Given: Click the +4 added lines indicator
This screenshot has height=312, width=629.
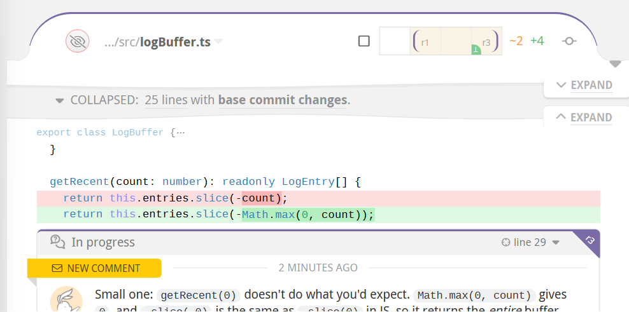Looking at the screenshot, I should click(537, 41).
